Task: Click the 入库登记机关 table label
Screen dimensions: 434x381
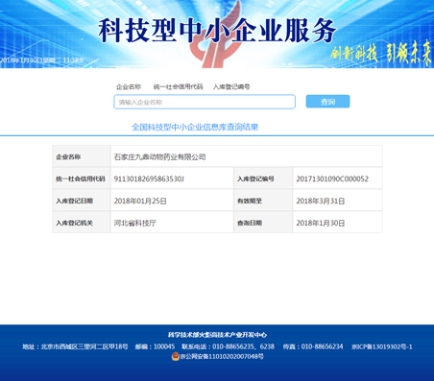Action: [x=74, y=223]
